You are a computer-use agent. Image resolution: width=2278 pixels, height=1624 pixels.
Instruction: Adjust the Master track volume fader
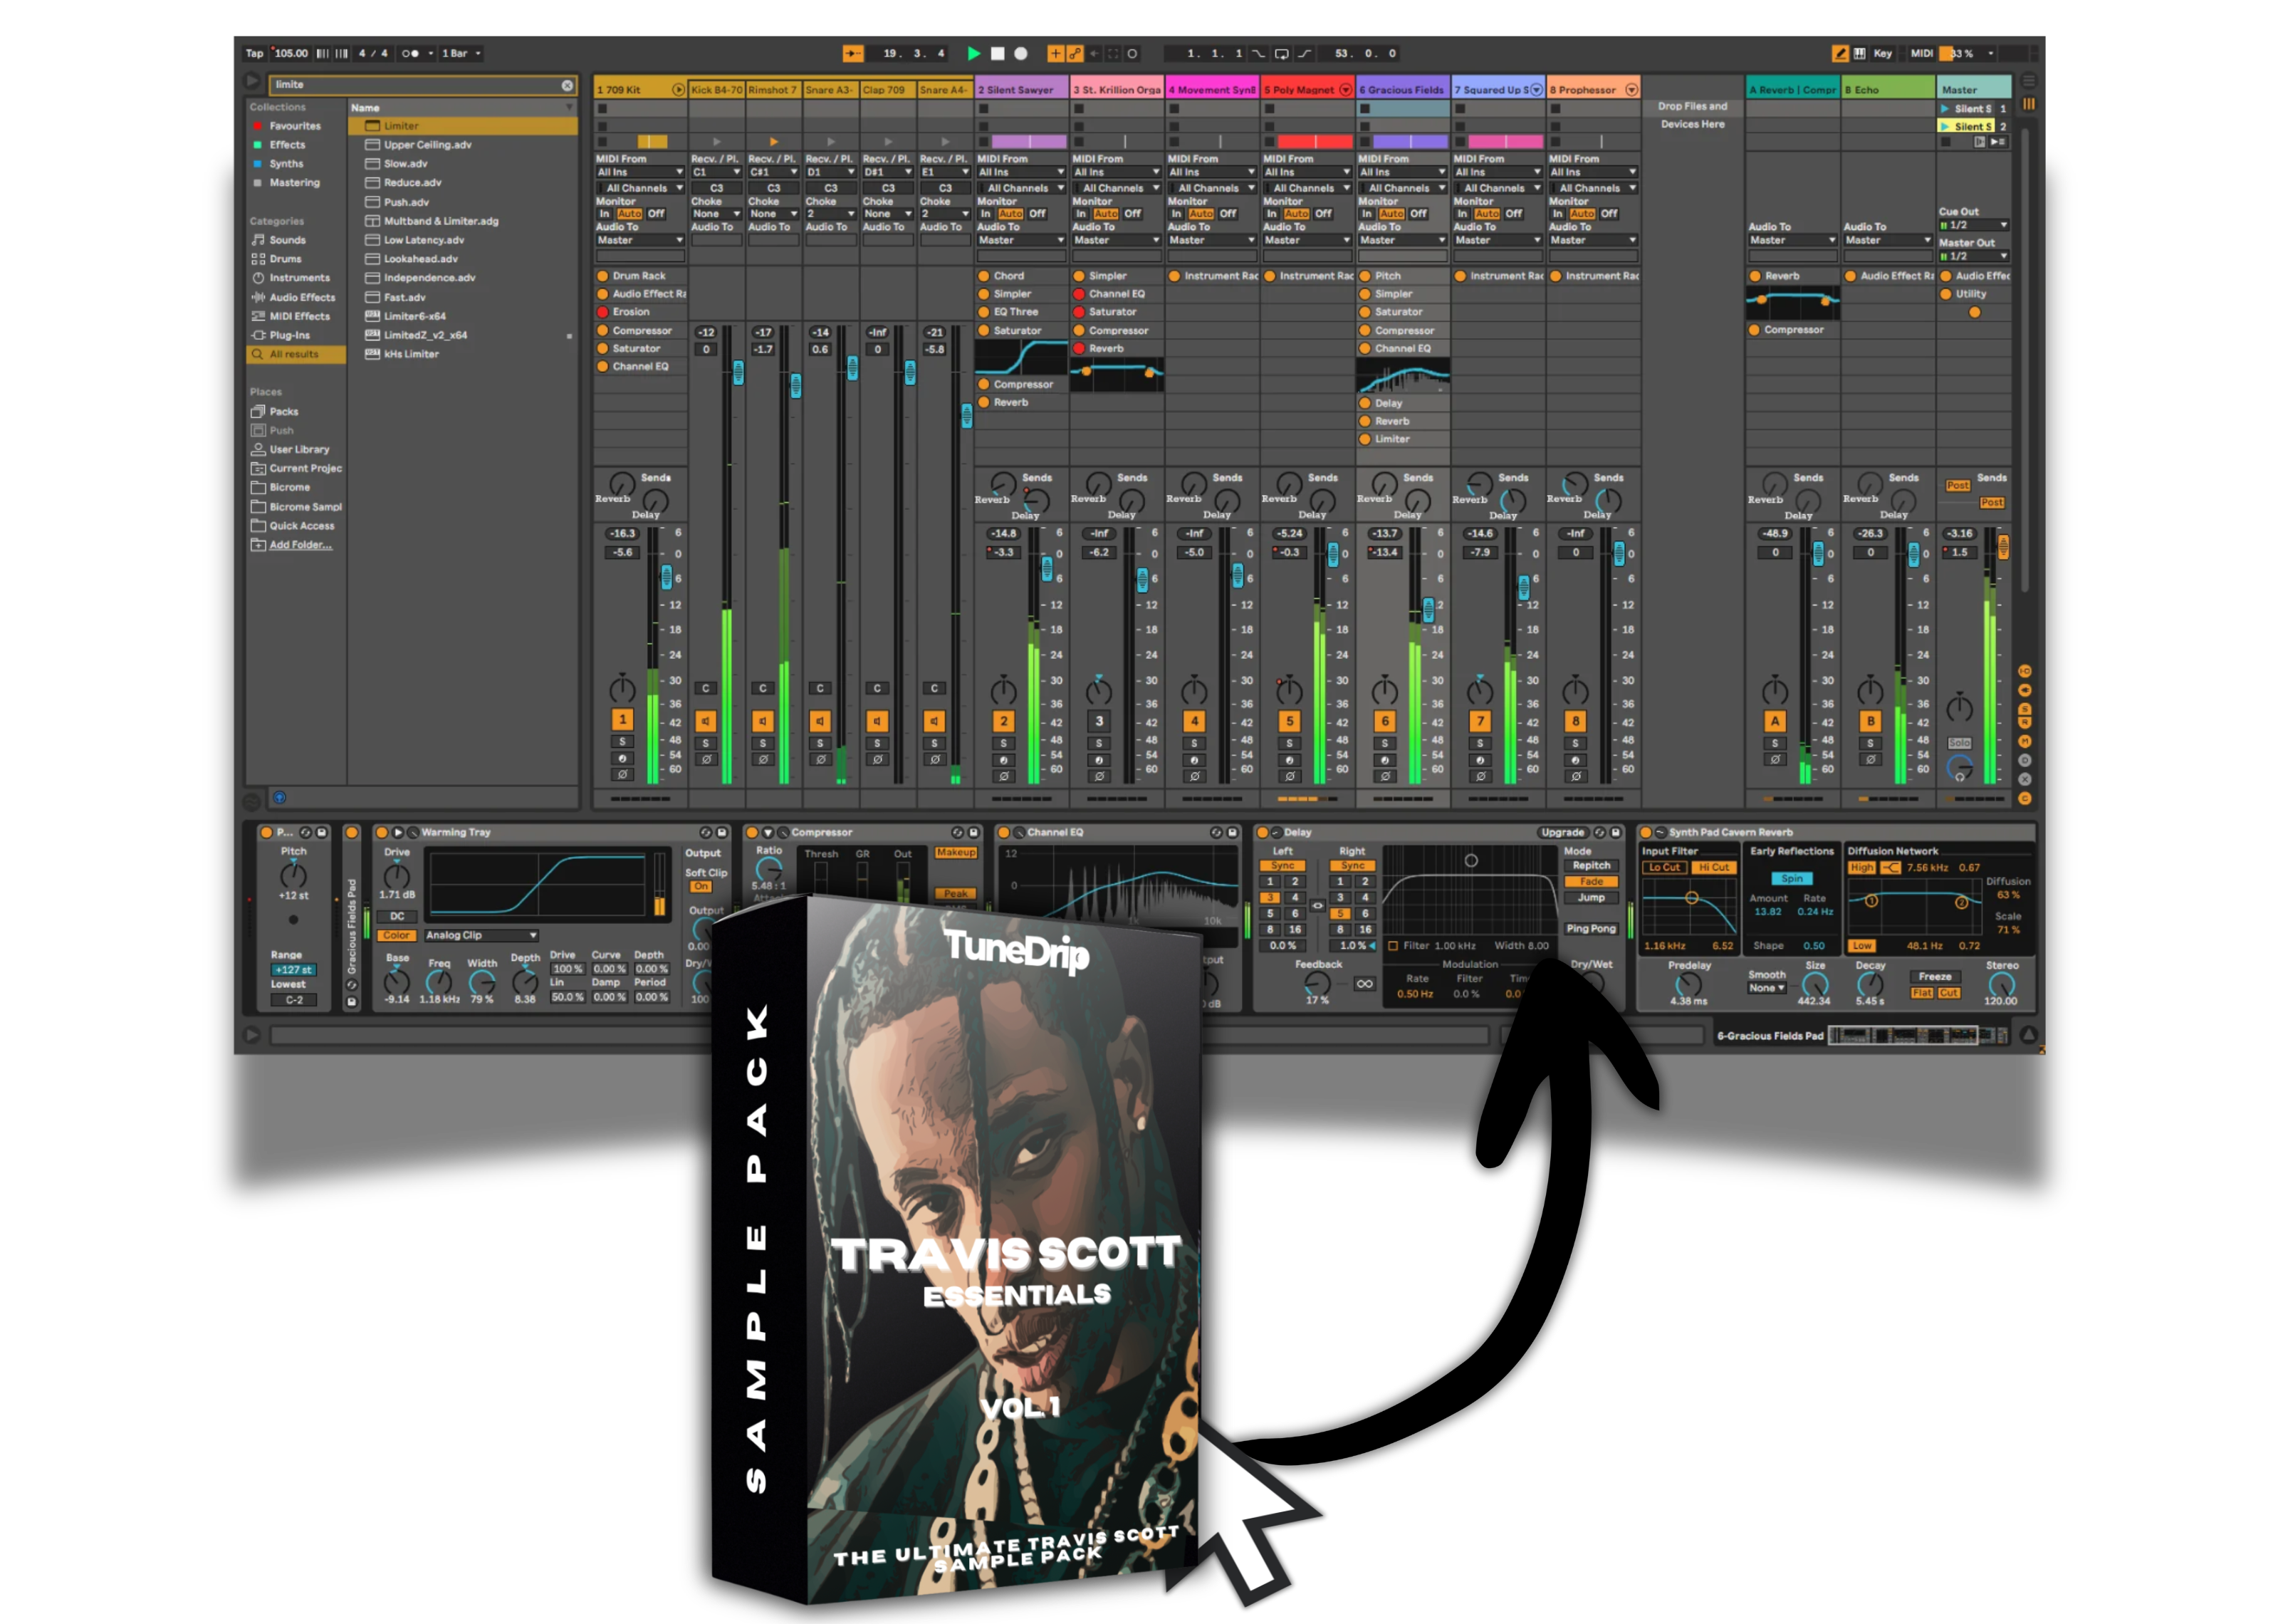coord(2002,546)
